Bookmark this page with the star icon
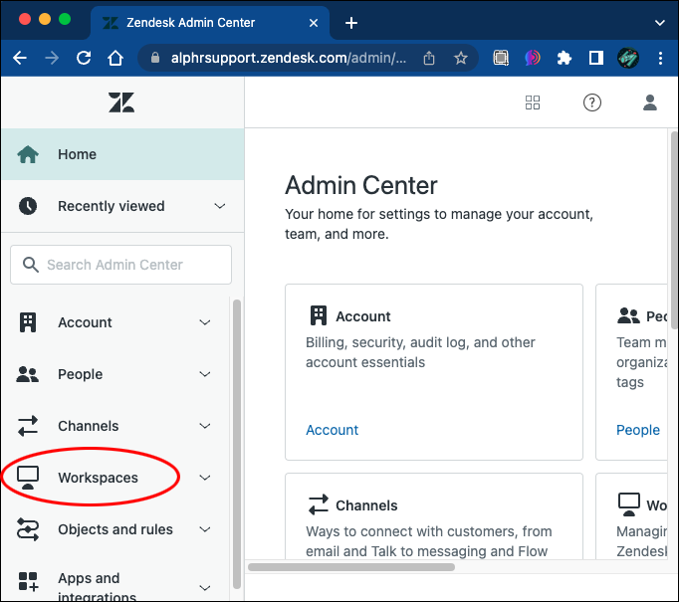Screen dimensions: 679x602 click(x=461, y=58)
